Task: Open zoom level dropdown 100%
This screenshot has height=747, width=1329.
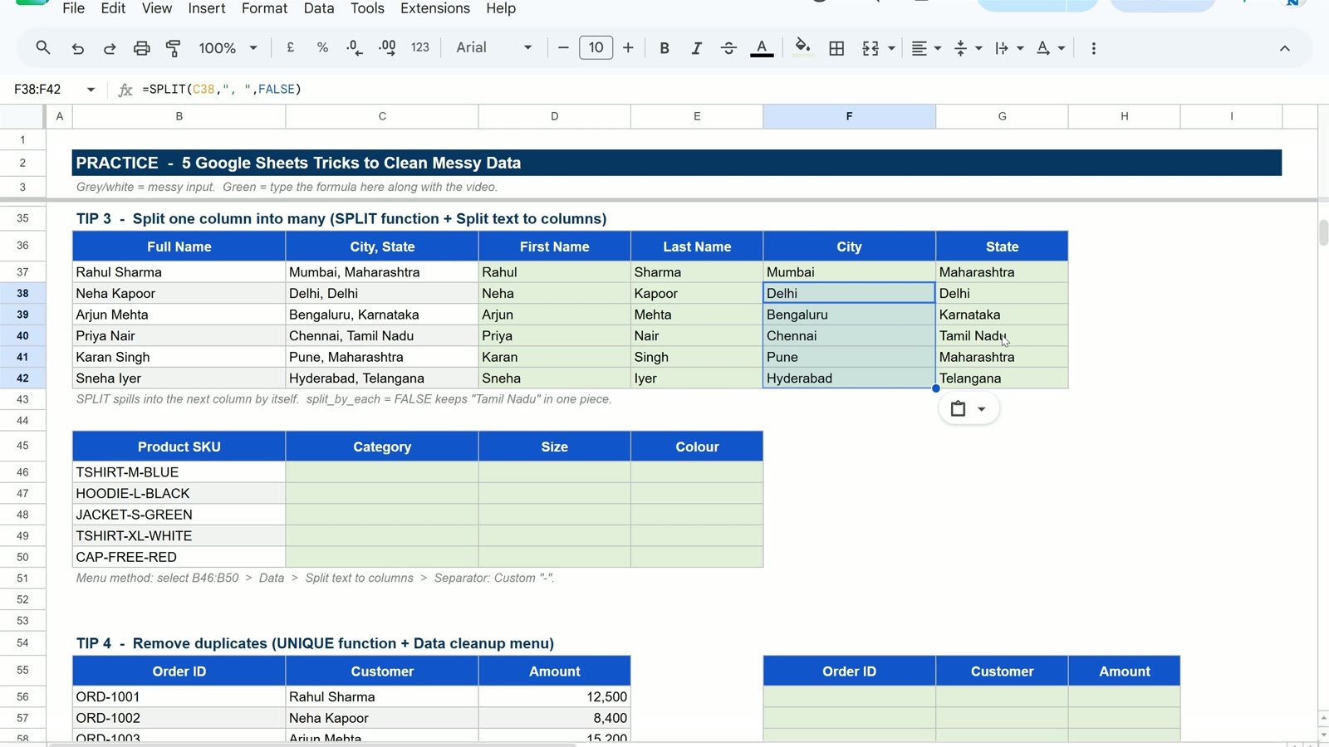Action: pos(228,48)
